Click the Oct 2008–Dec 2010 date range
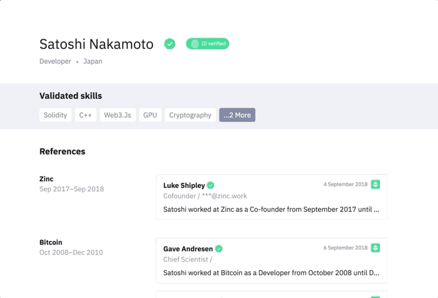Viewport: 438px width, 298px height. tap(71, 252)
